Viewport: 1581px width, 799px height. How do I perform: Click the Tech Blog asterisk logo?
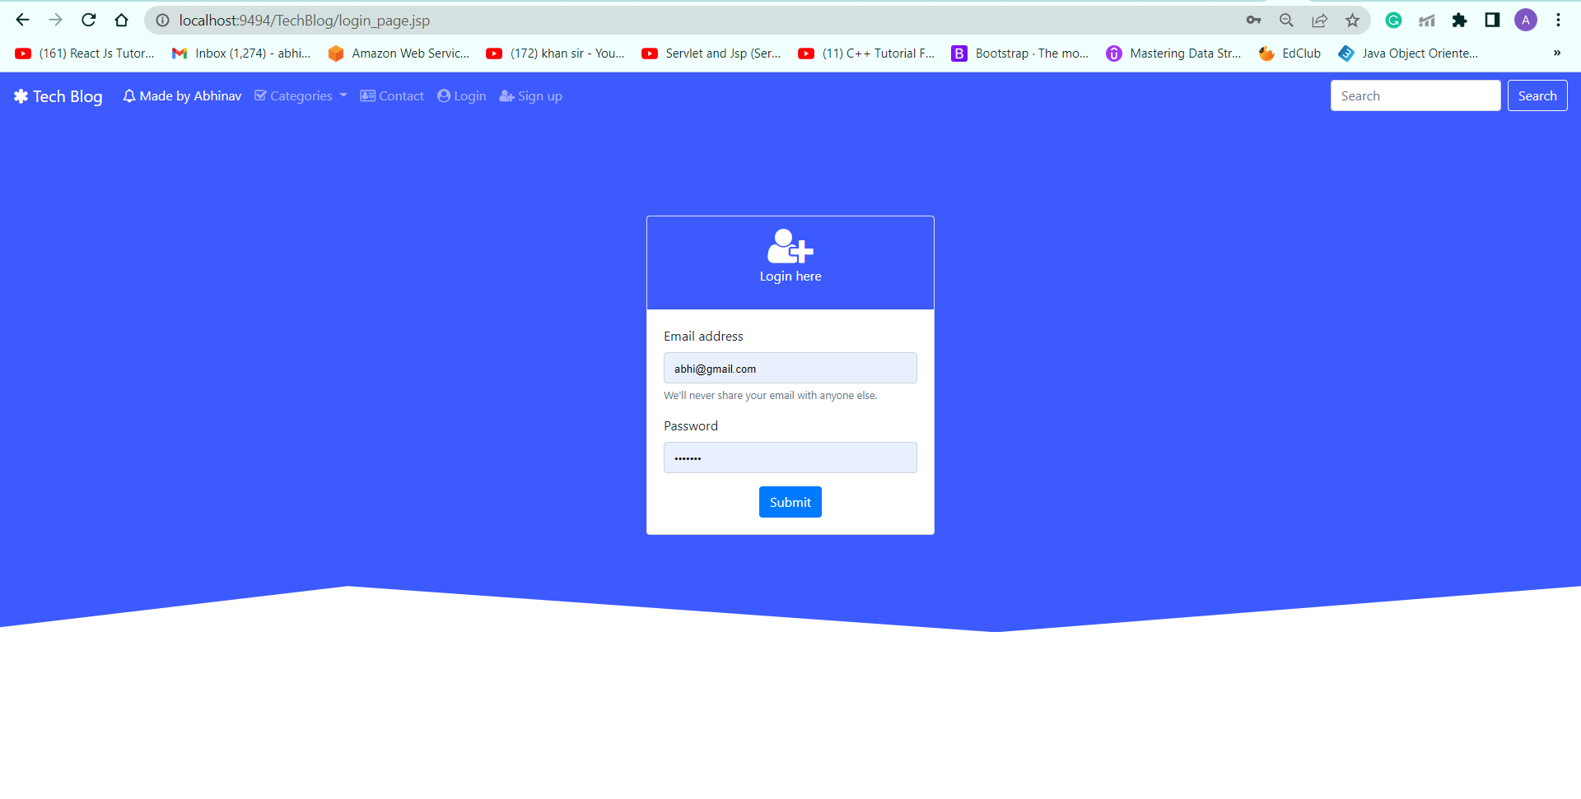(x=21, y=95)
